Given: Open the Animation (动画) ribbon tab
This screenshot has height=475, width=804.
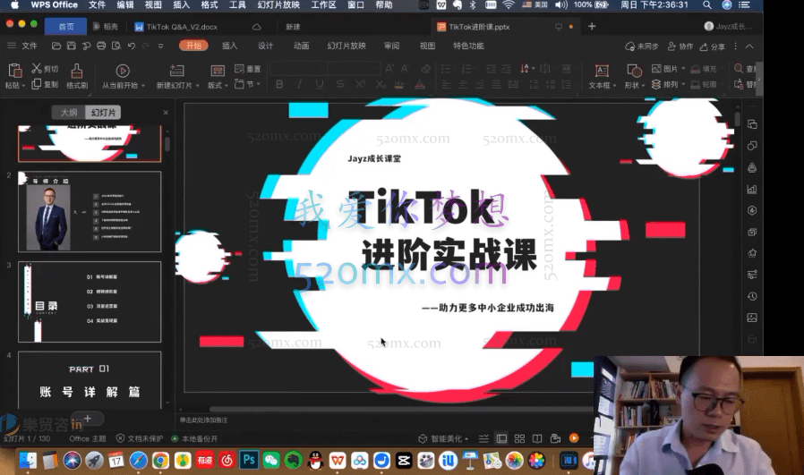Looking at the screenshot, I should tap(301, 46).
